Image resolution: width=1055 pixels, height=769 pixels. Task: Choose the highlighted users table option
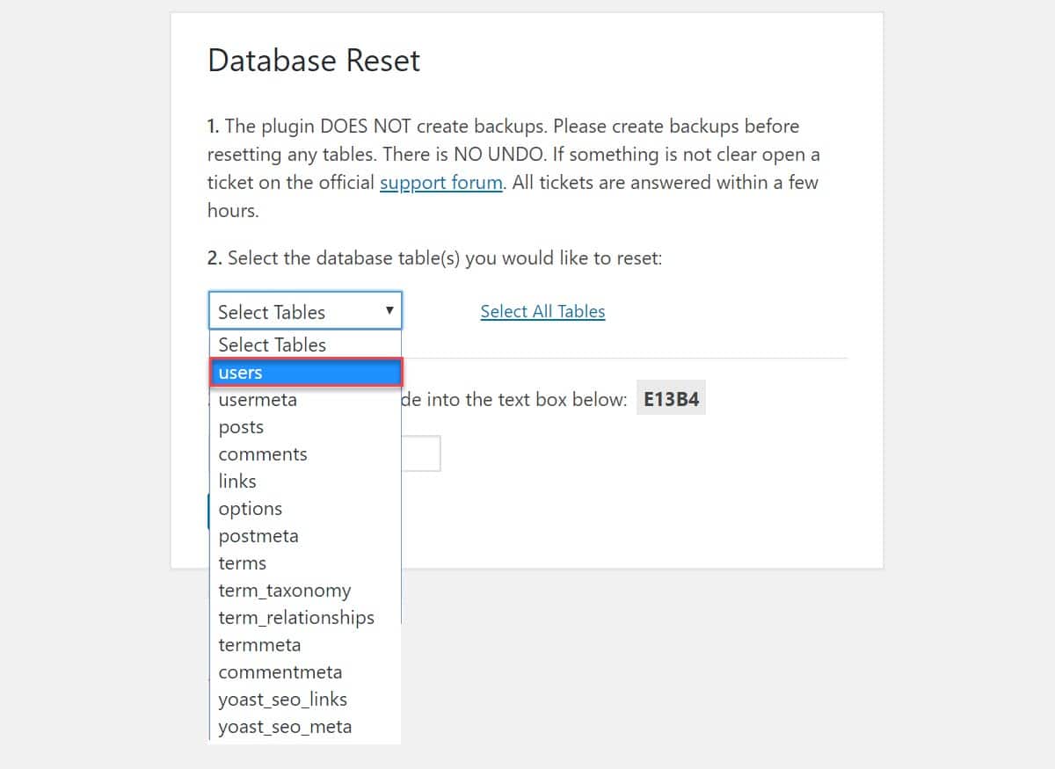pos(305,373)
